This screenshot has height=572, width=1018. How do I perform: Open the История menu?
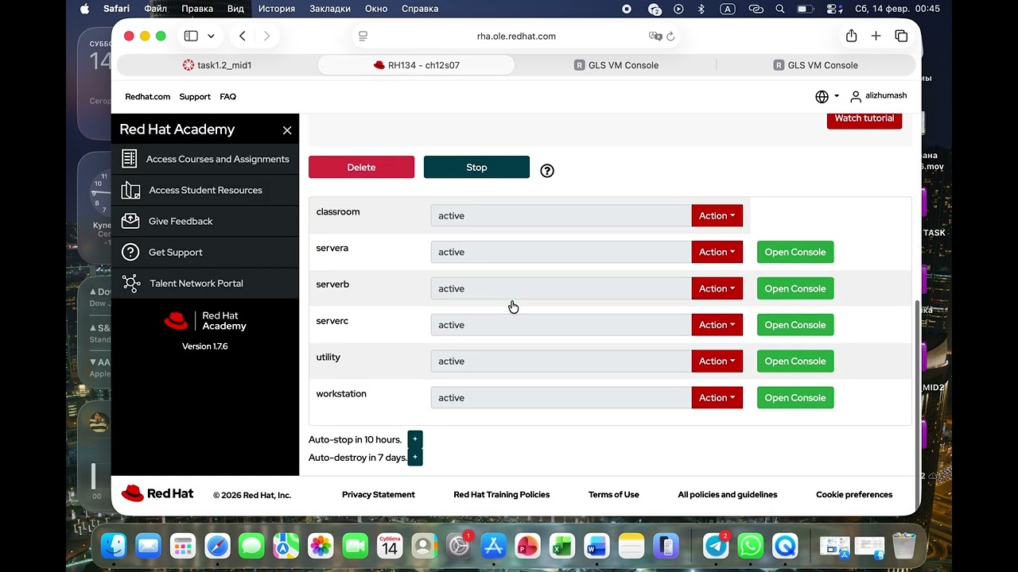pyautogui.click(x=276, y=9)
